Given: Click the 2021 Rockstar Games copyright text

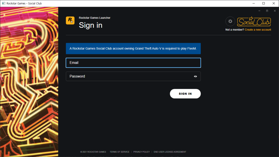Looking at the screenshot, I should point(93,152).
